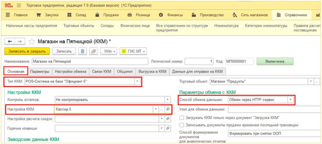322x144 pixels.
Task: Switch to the Параметры tab
Action: [40, 71]
